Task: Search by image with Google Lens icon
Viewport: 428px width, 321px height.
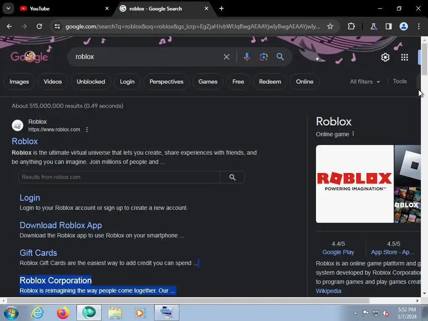Action: 263,57
